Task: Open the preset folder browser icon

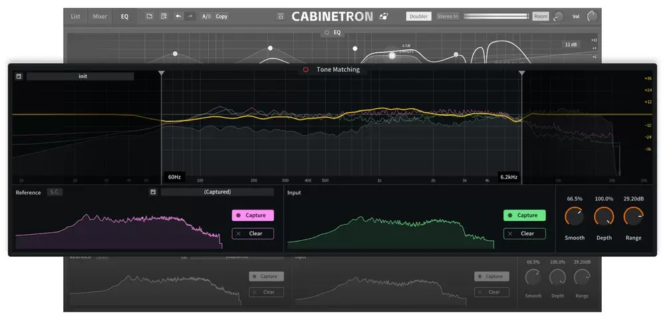Action: click(x=149, y=16)
